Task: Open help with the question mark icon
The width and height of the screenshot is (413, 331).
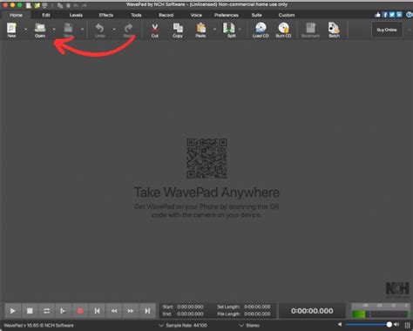Action: (x=410, y=15)
